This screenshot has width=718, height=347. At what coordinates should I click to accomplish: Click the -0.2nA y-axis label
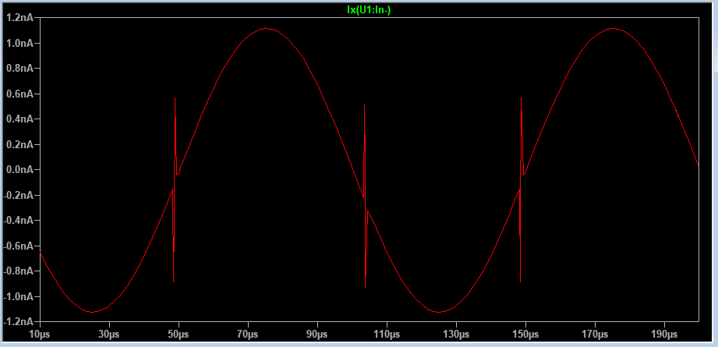click(x=18, y=196)
